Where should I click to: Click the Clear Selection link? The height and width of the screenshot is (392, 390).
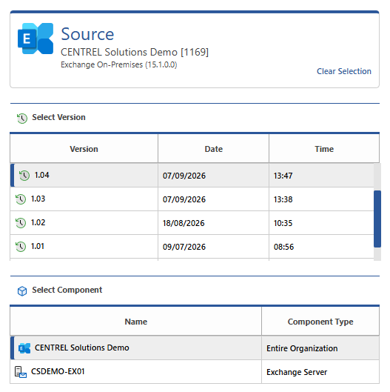[x=344, y=71]
